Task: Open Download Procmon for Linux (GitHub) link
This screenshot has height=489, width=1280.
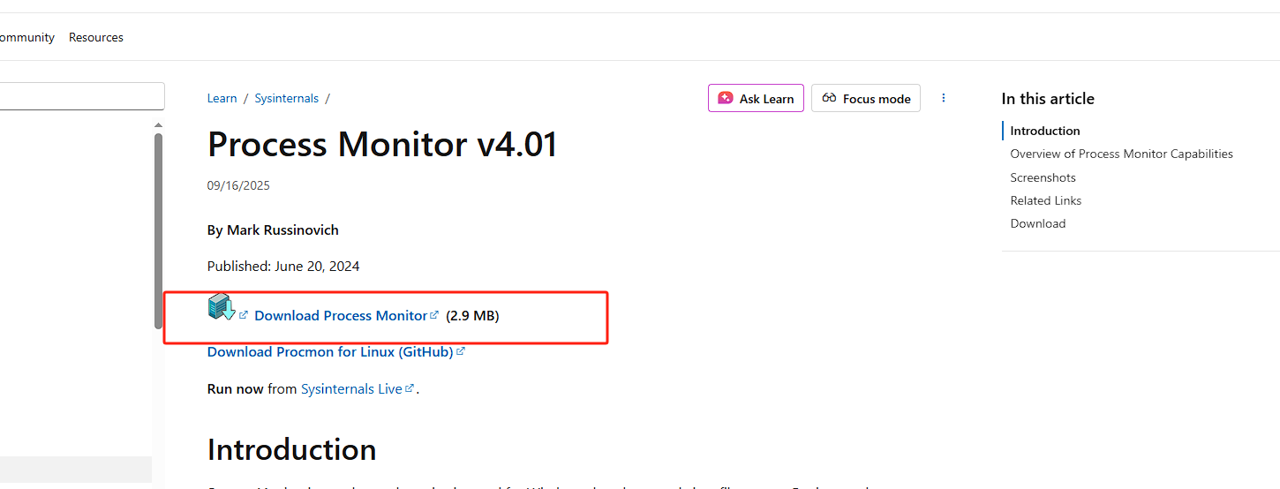Action: click(329, 351)
